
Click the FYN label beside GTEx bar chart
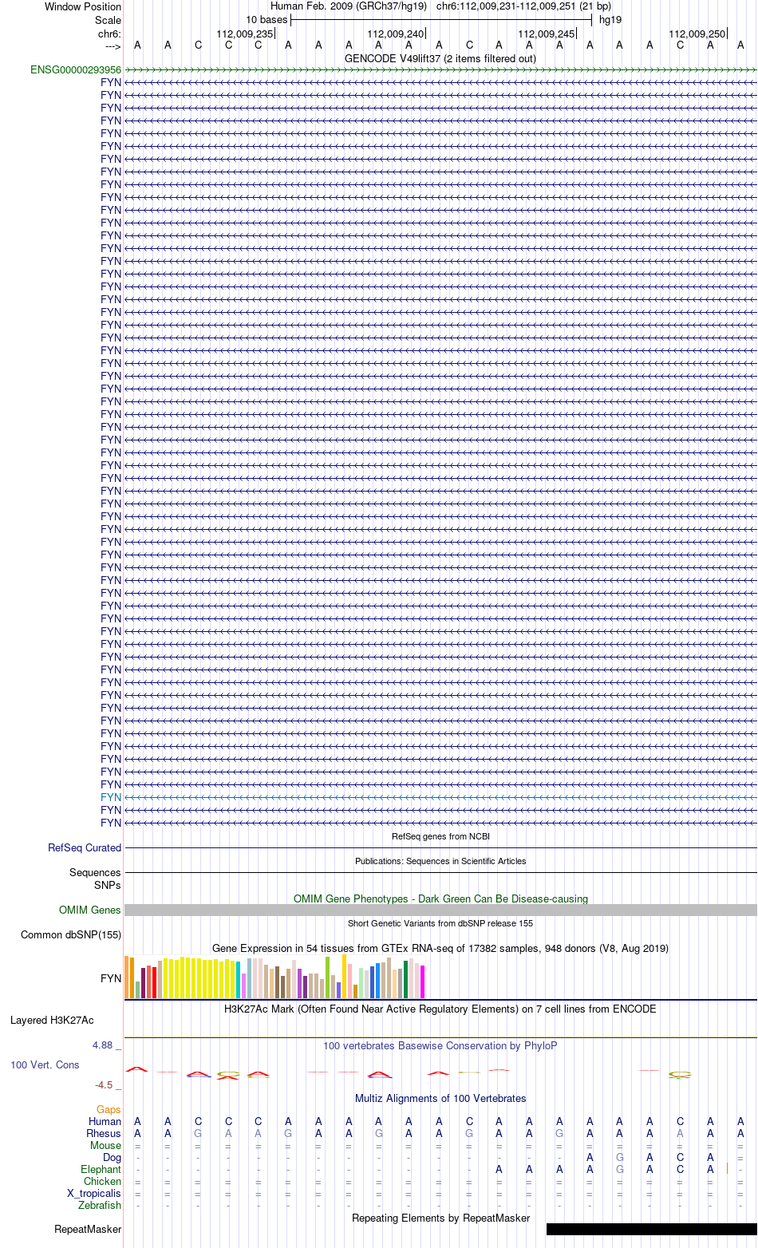(x=111, y=978)
